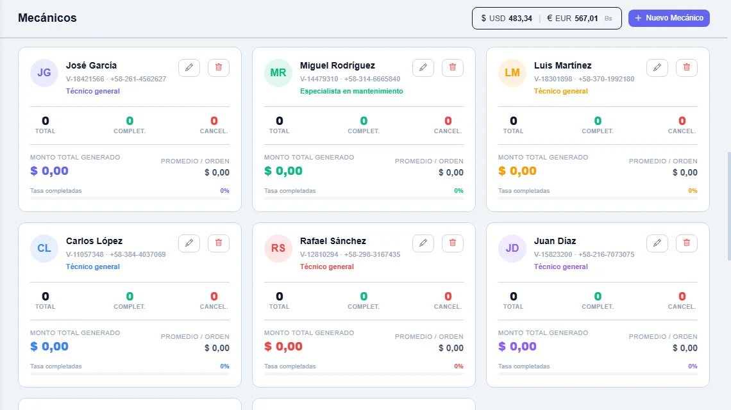Screen dimensions: 731x410
Task: Click the EUR 567,01 exchange rate
Action: point(573,19)
